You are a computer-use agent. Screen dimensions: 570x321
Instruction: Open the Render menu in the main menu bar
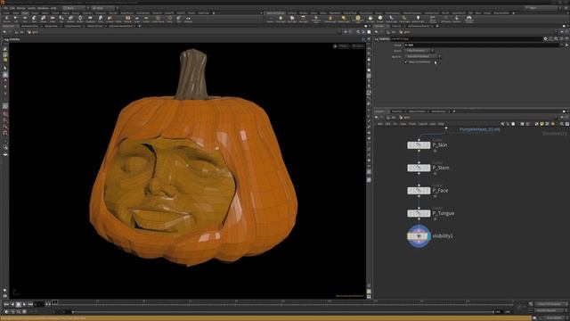21,8
